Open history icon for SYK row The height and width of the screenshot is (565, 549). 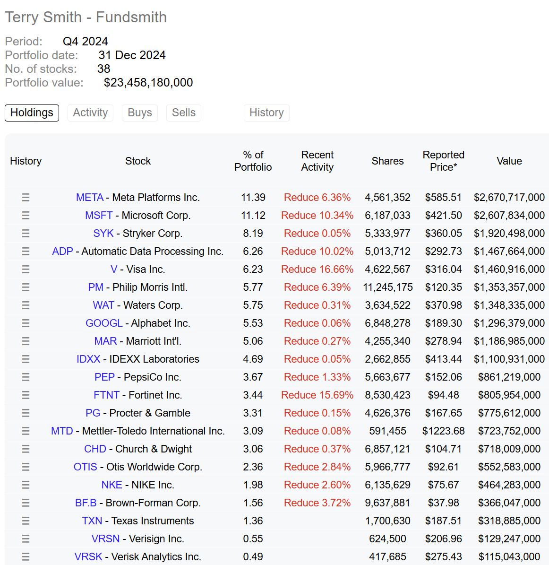pyautogui.click(x=26, y=234)
